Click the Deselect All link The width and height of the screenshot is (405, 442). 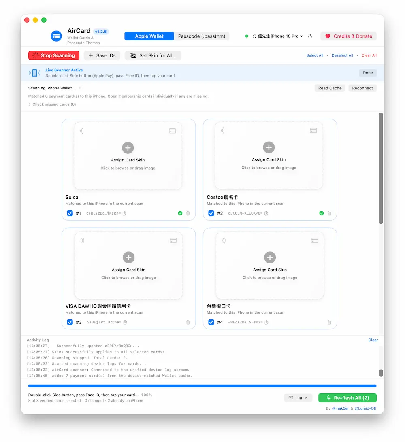[x=342, y=55]
